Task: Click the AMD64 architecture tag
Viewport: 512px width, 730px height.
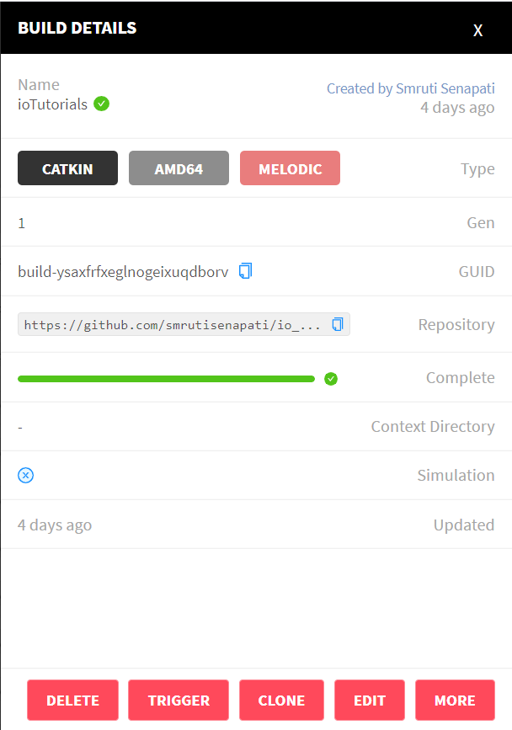Action: pos(179,168)
